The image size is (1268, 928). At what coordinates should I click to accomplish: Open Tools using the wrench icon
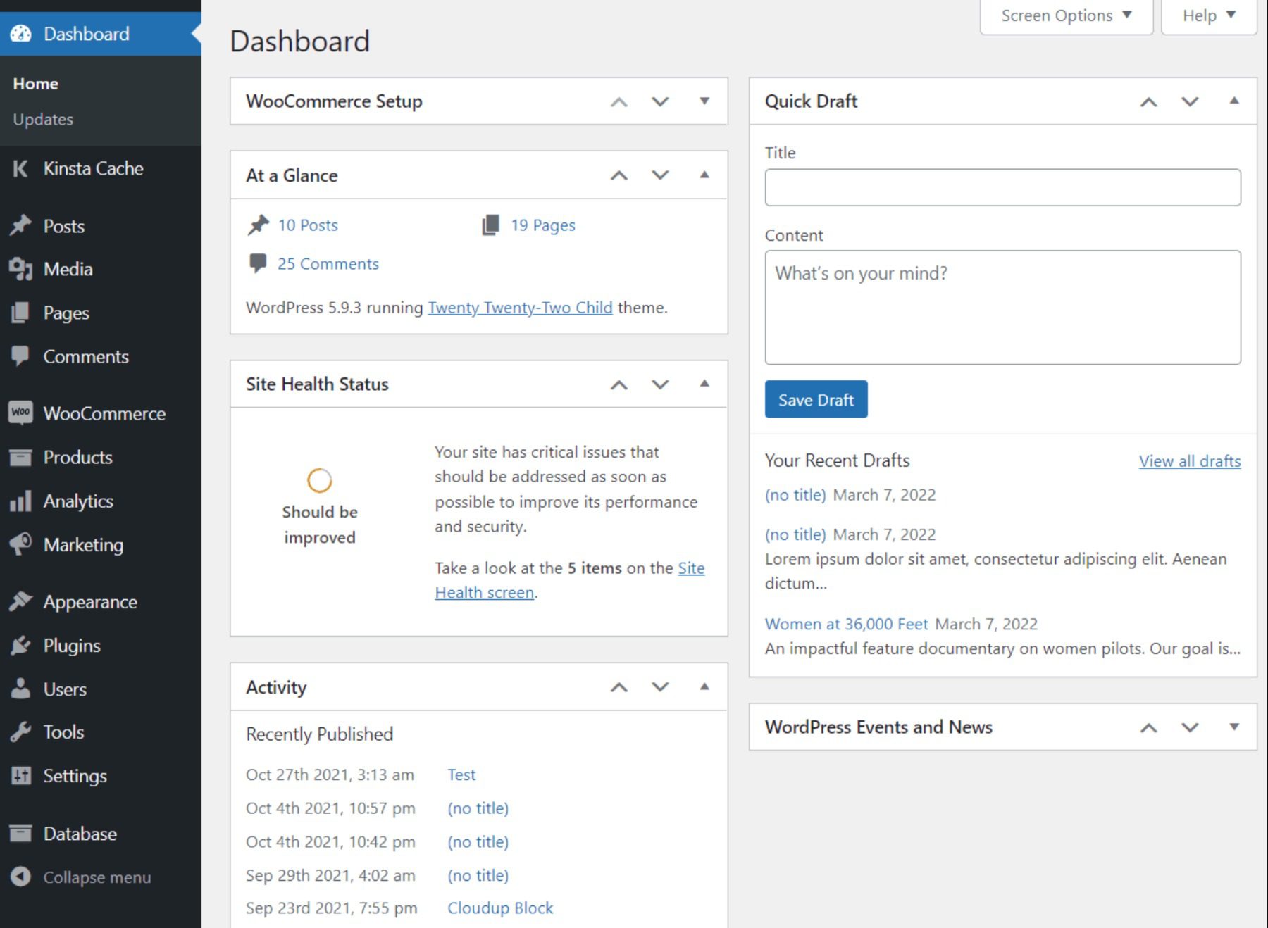(21, 732)
